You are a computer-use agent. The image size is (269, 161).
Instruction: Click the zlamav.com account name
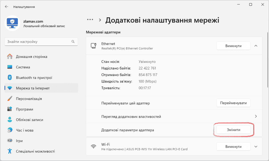(x=33, y=21)
